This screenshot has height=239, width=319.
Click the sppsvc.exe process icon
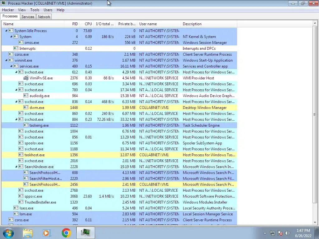pos(21,196)
